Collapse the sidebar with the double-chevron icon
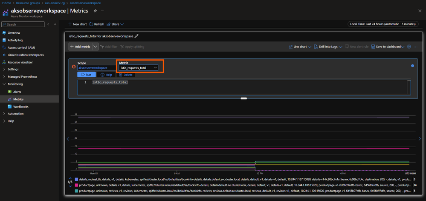The height and width of the screenshot is (201, 426). coord(55,24)
